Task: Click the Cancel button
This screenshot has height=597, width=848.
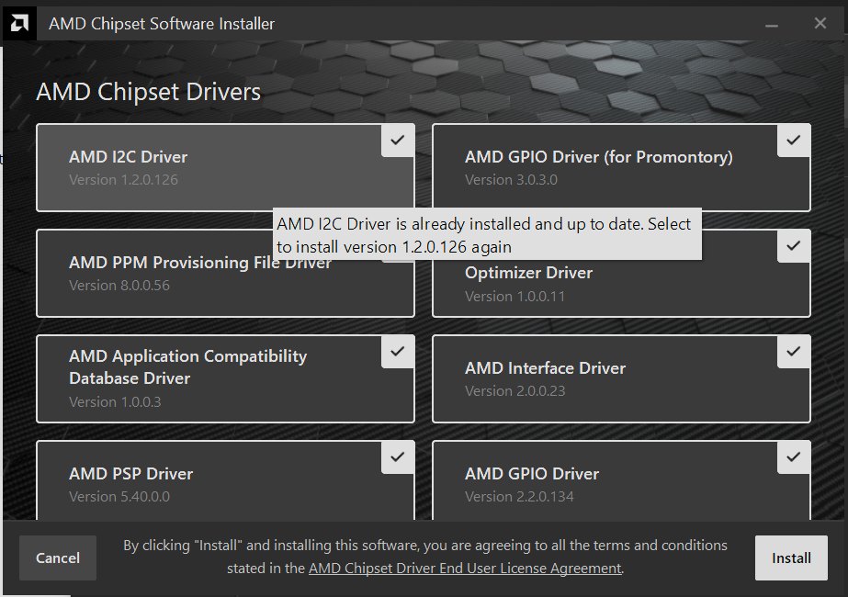Action: 58,558
